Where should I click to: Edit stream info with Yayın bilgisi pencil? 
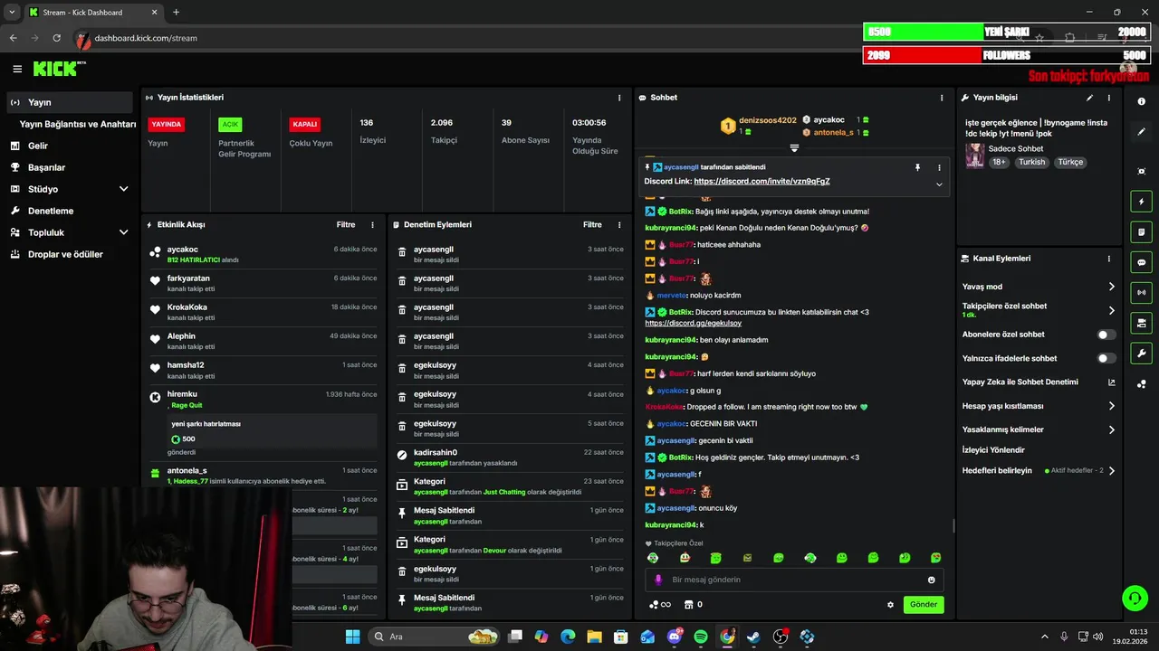(x=1089, y=98)
